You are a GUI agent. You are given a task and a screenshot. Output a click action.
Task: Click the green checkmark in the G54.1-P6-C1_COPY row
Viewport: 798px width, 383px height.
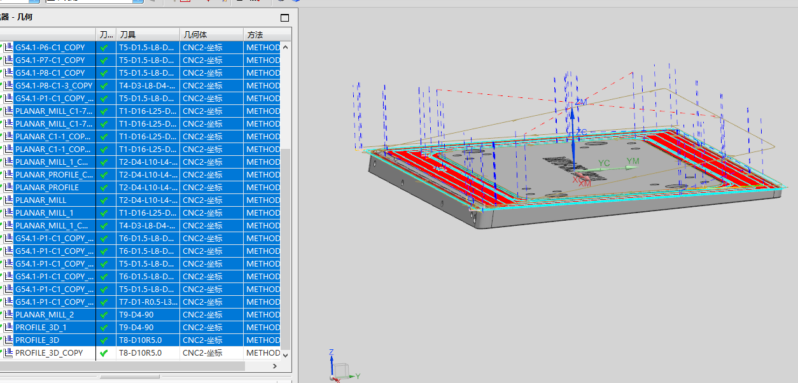pyautogui.click(x=104, y=47)
